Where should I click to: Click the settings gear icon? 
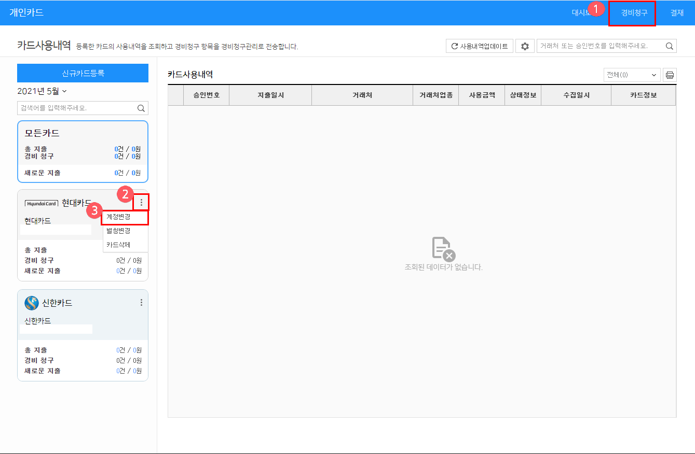(525, 46)
